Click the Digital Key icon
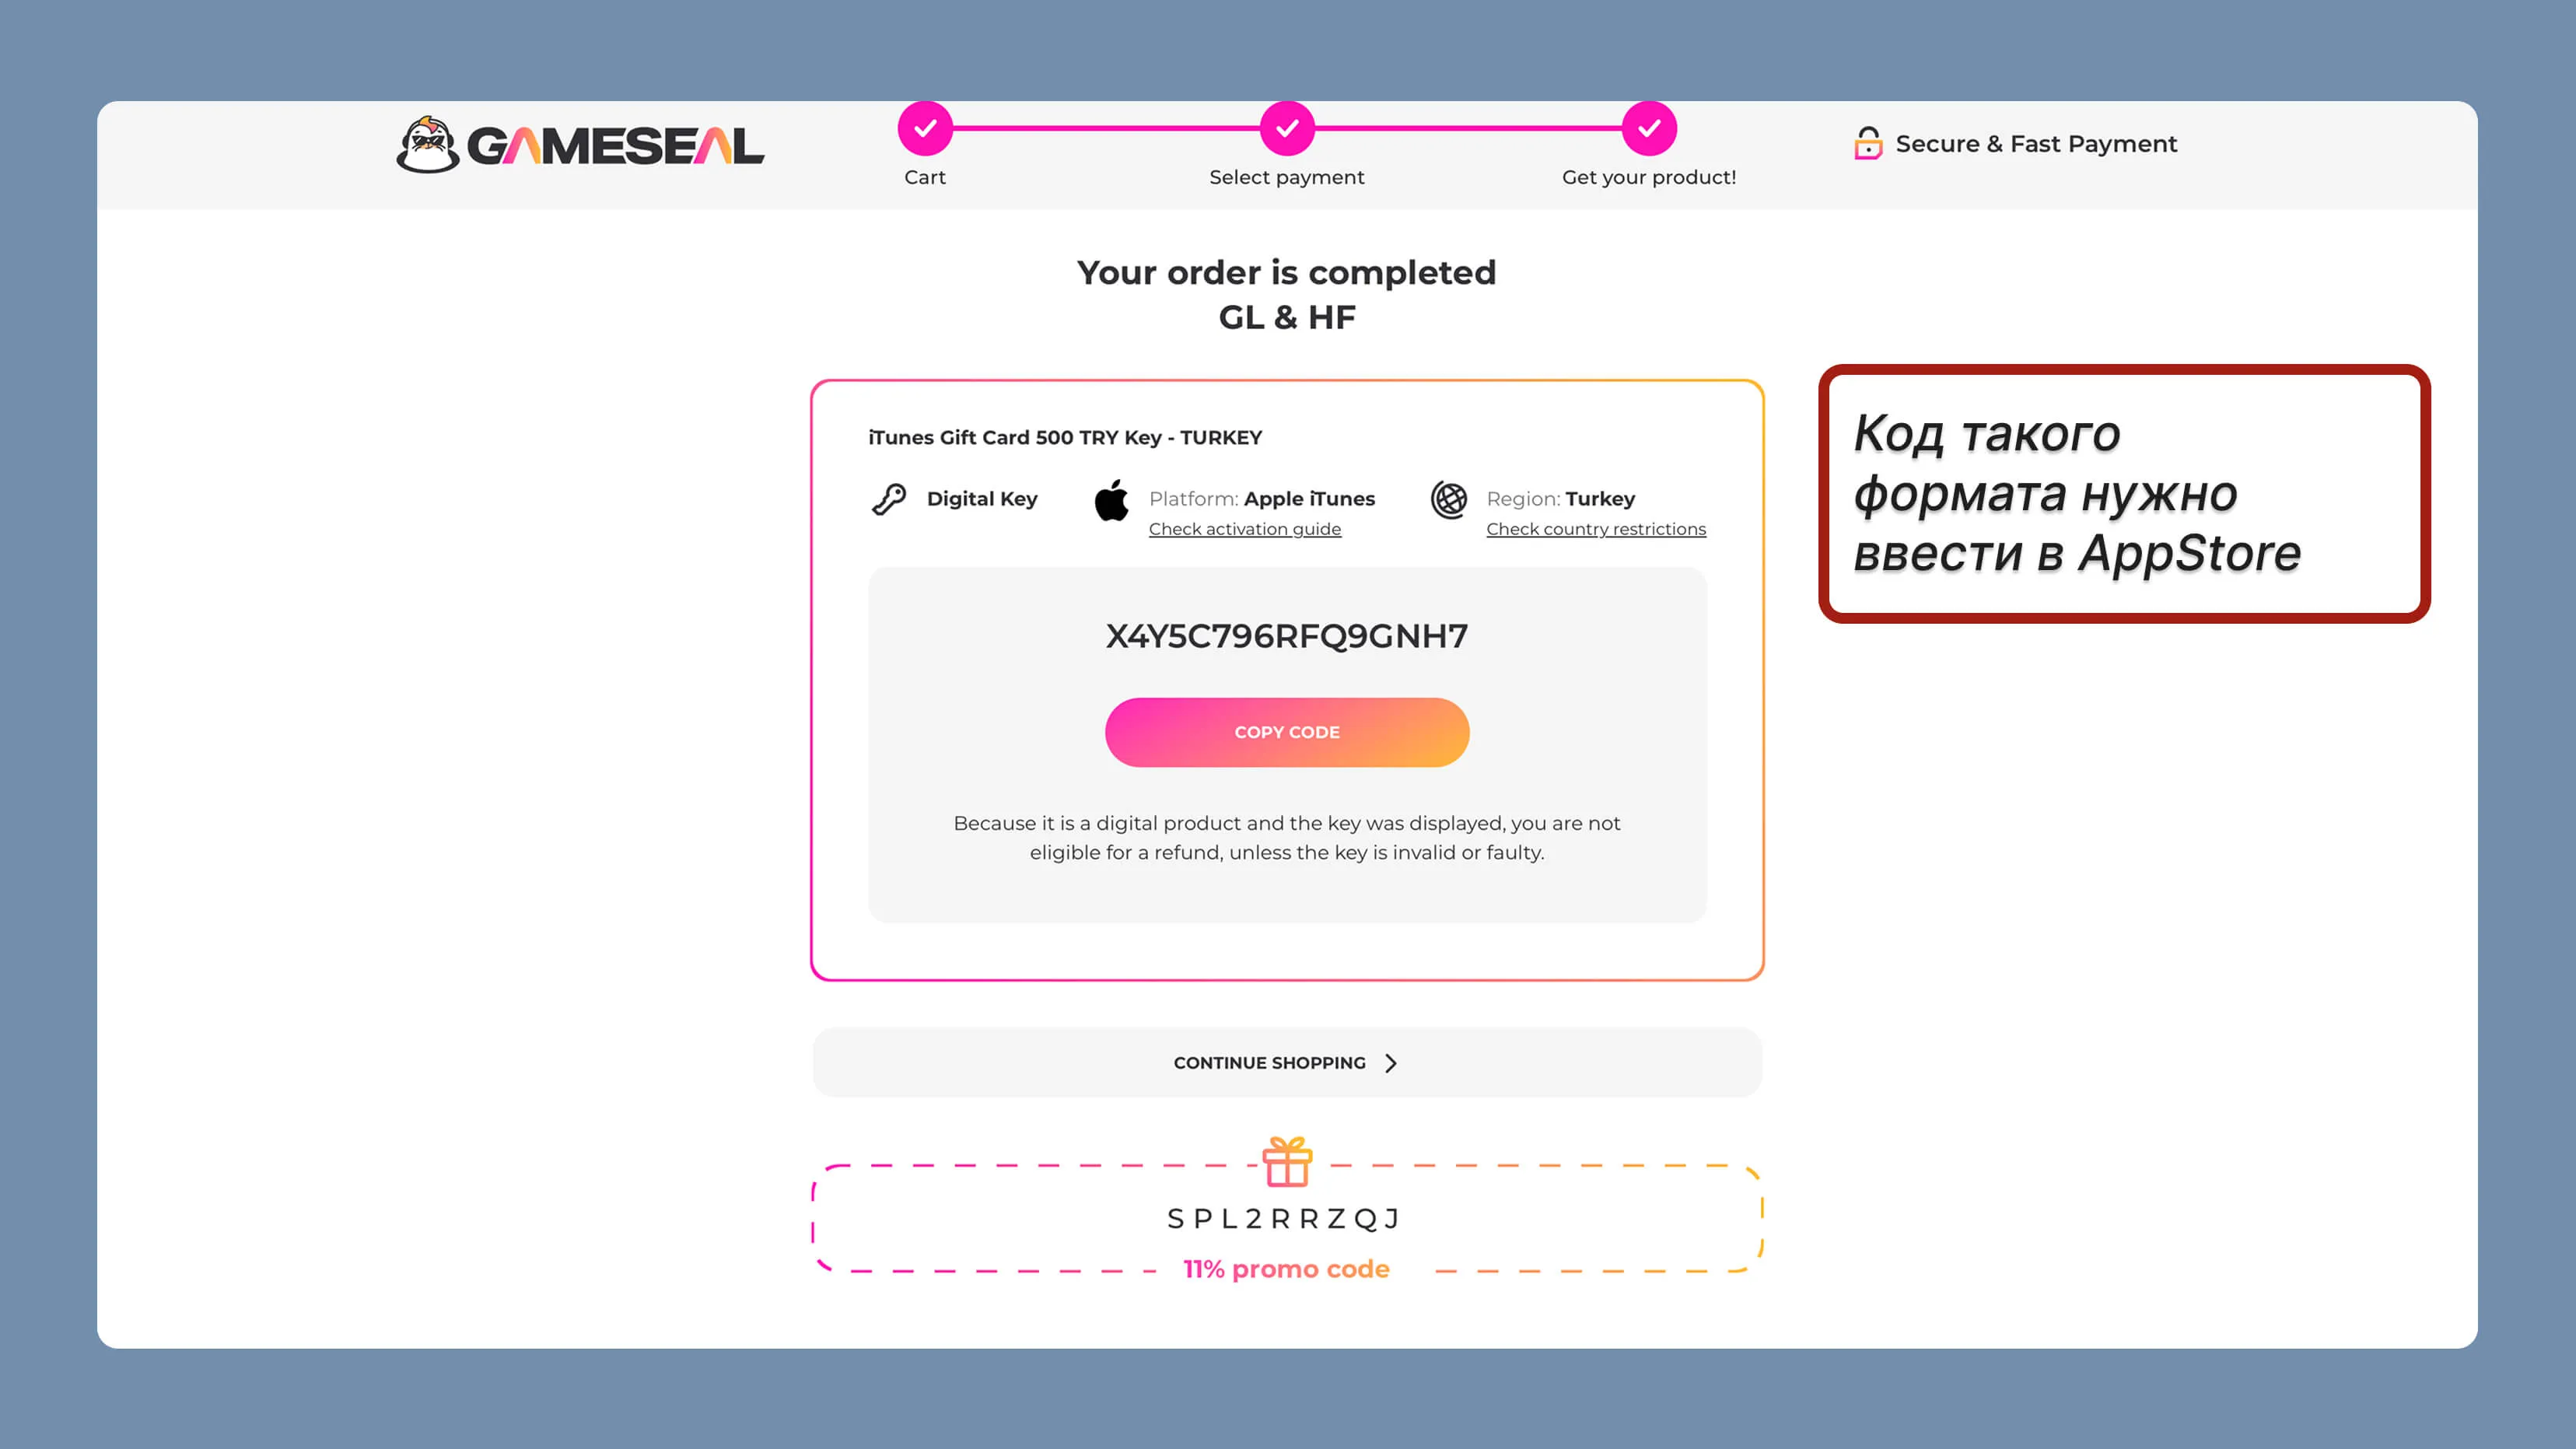Screen dimensions: 2576x1449 point(889,498)
